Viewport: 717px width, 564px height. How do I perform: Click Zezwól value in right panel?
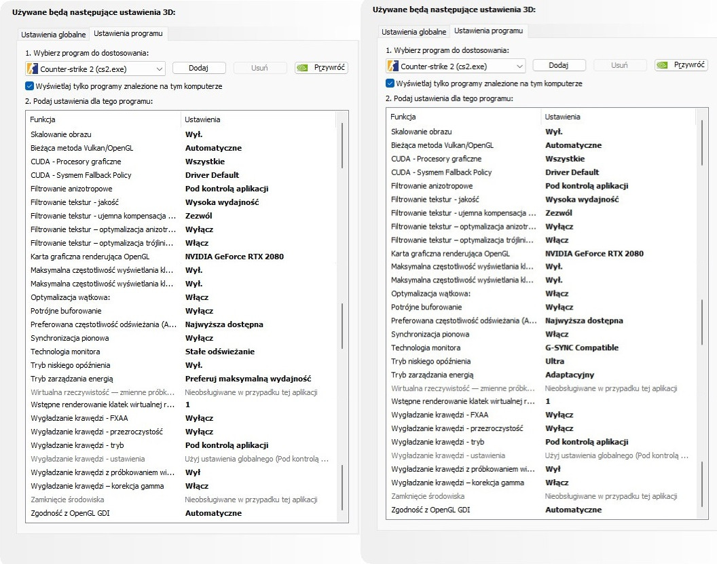[x=559, y=213]
